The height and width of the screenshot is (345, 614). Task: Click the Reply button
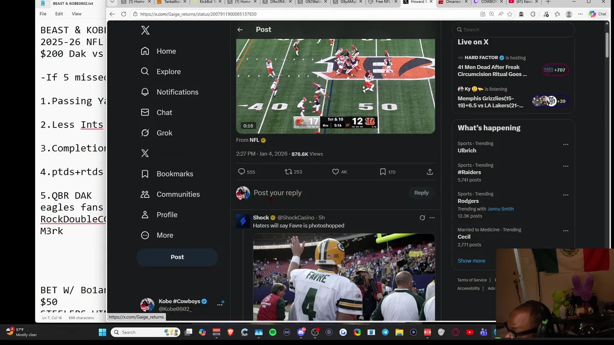coord(421,193)
